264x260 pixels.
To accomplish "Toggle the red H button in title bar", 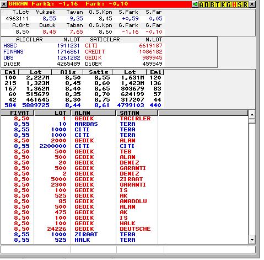I will (234, 4).
